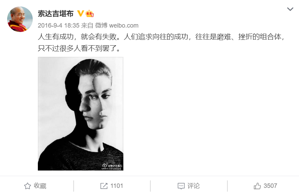The width and height of the screenshot is (299, 194).
Task: Click the username 索达吉堪布
Action: pos(56,14)
